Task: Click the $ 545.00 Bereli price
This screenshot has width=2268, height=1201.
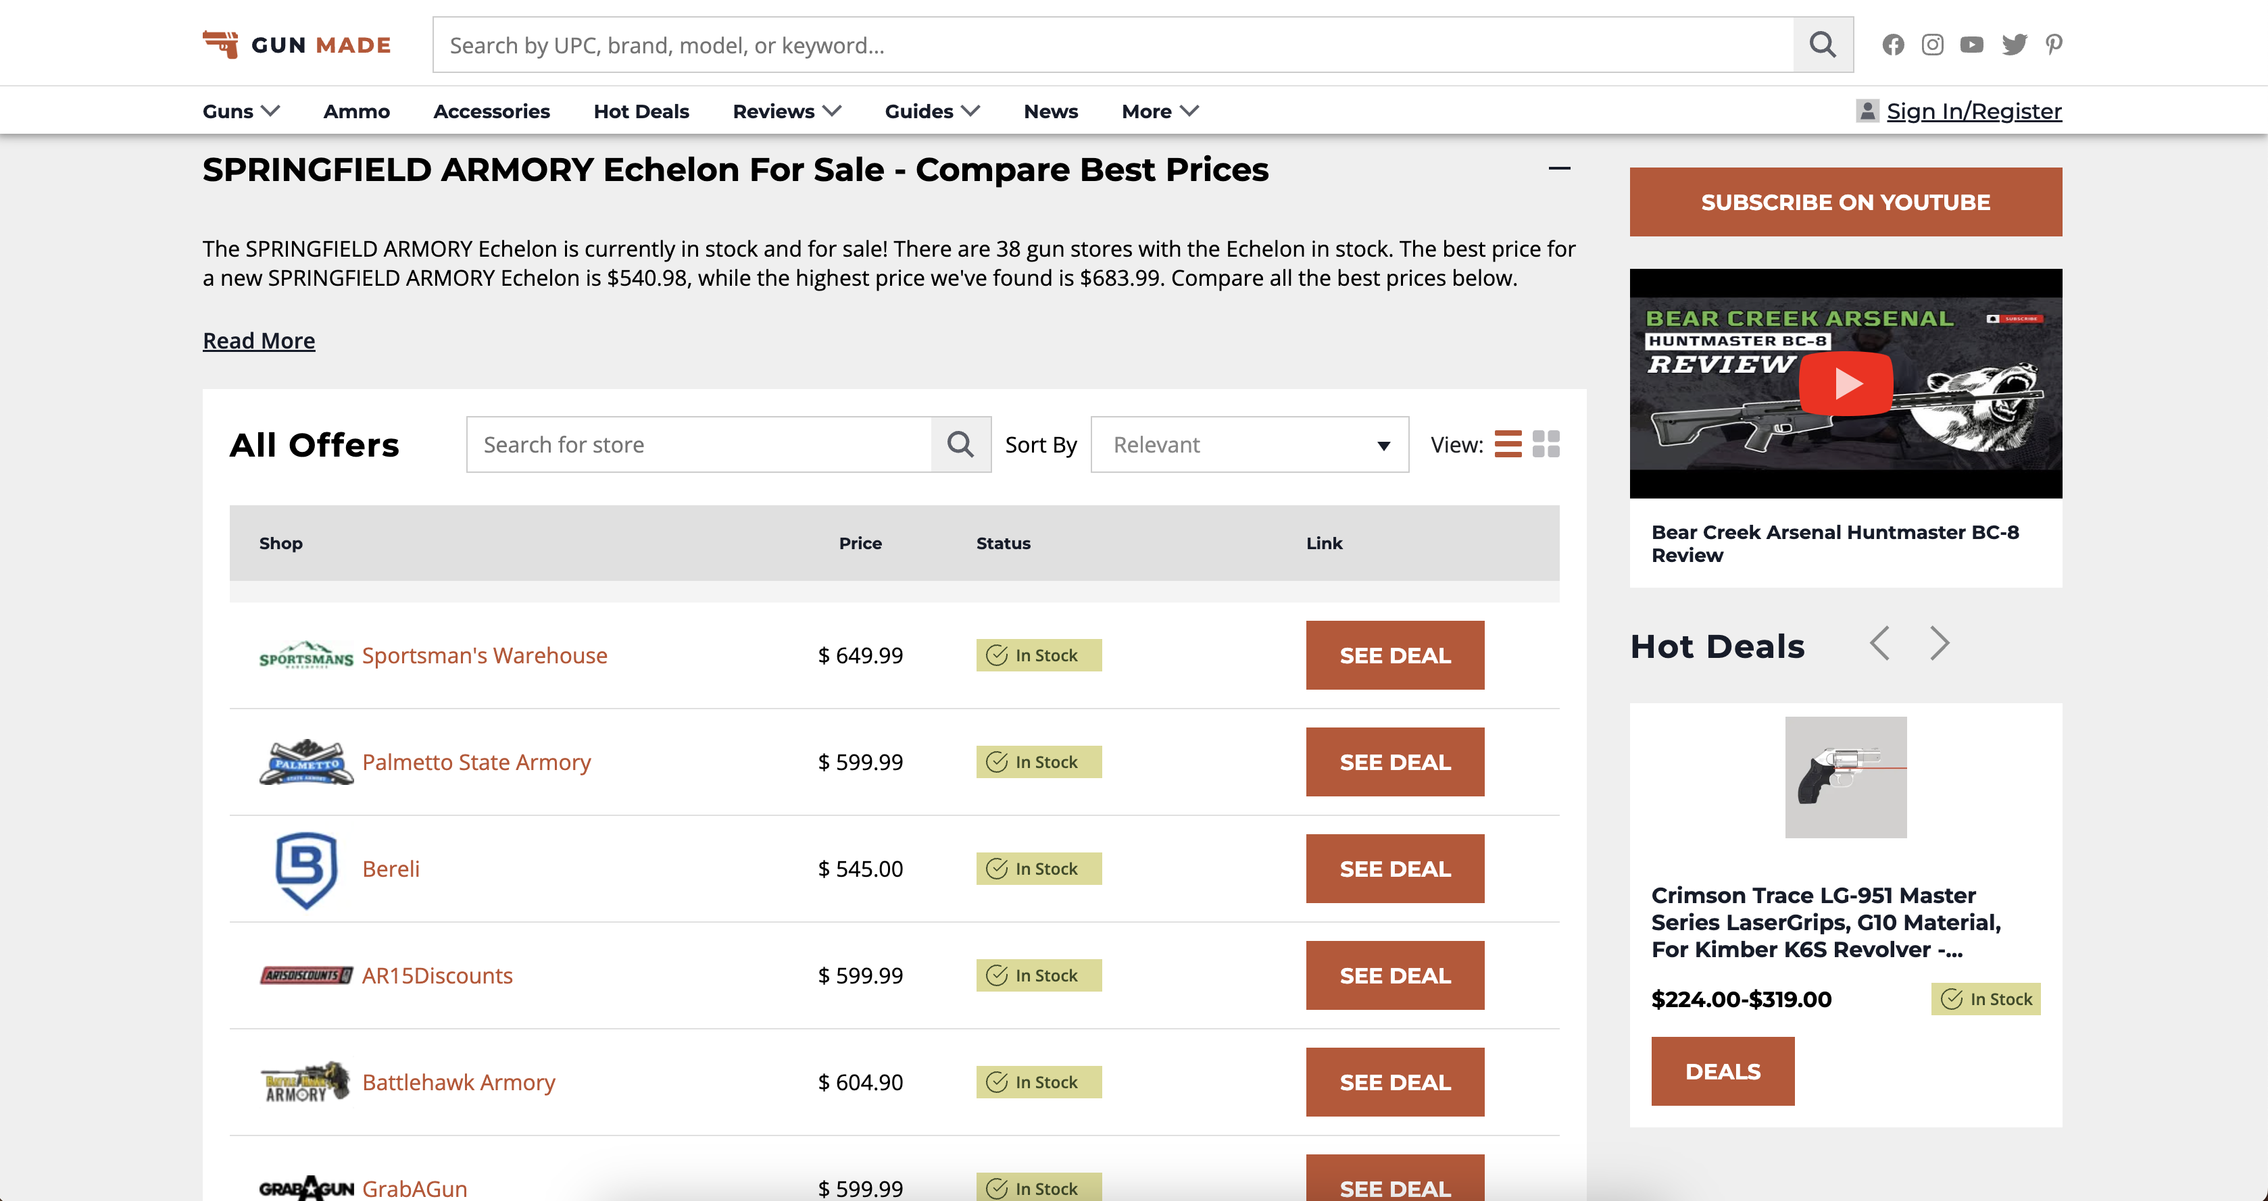Action: point(860,869)
